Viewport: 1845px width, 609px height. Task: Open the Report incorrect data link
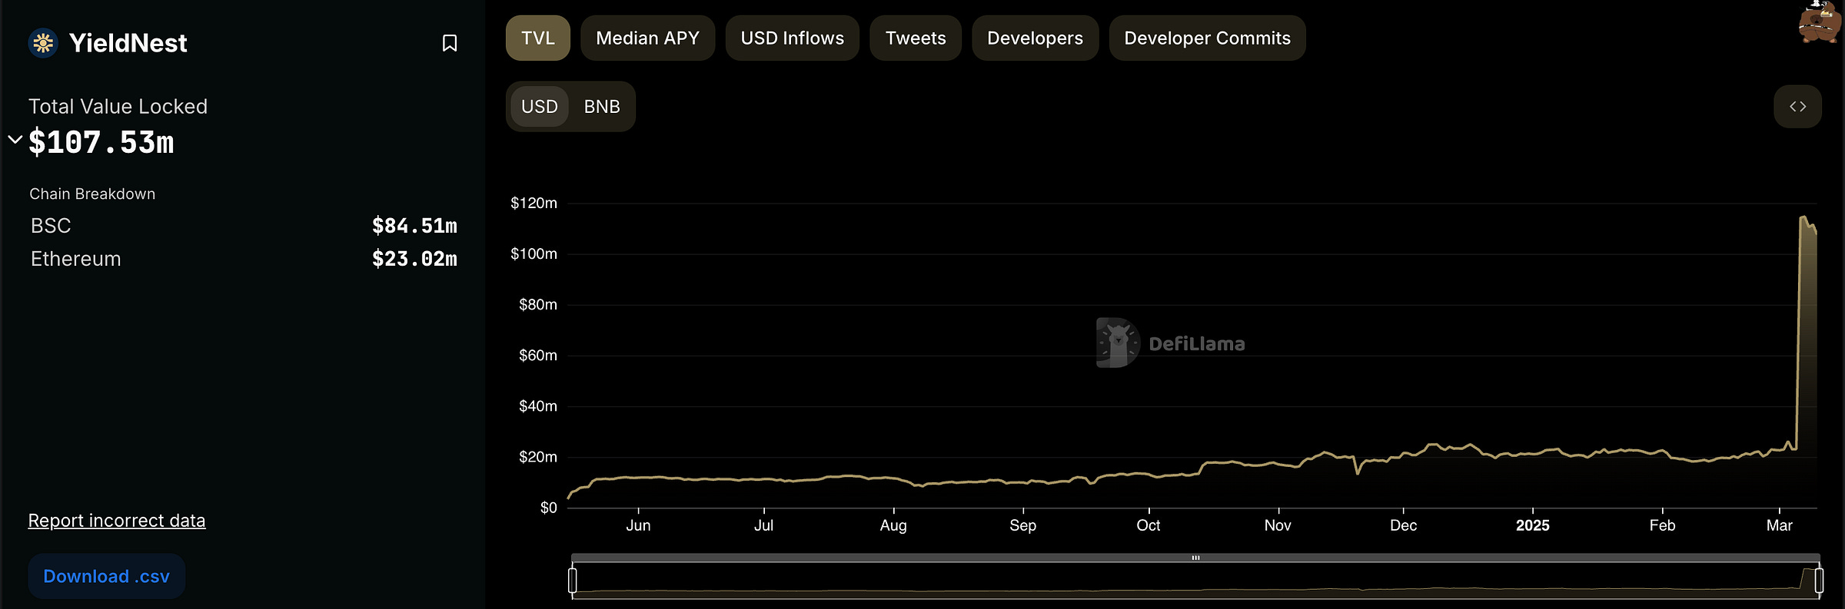coord(117,521)
